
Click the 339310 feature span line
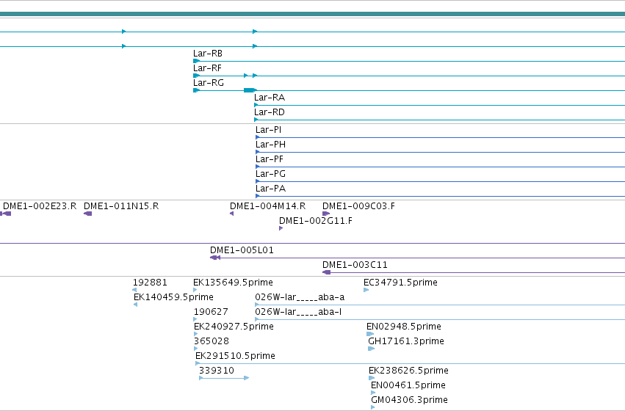(224, 378)
